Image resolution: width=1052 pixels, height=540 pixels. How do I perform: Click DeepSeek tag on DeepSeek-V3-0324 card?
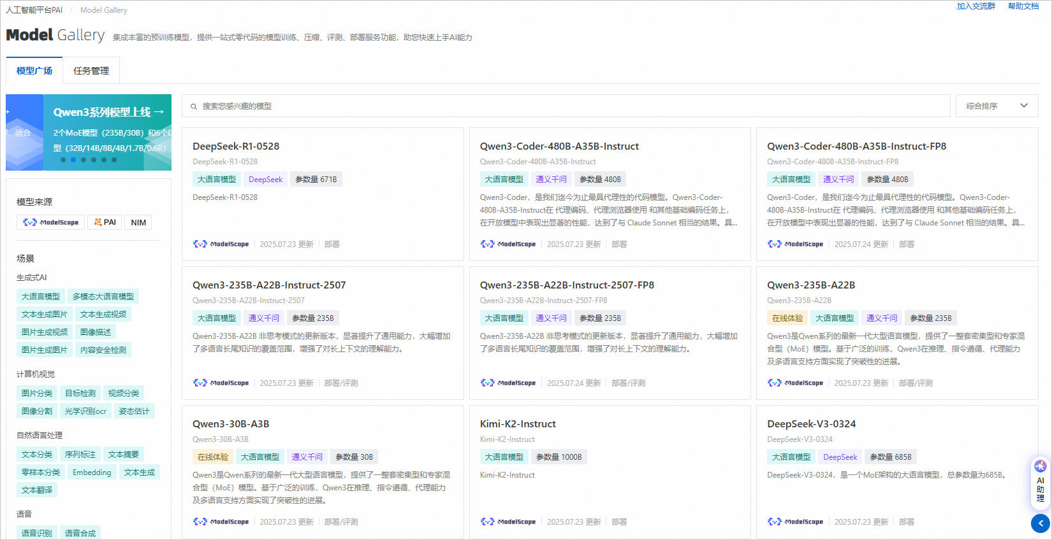coord(840,457)
